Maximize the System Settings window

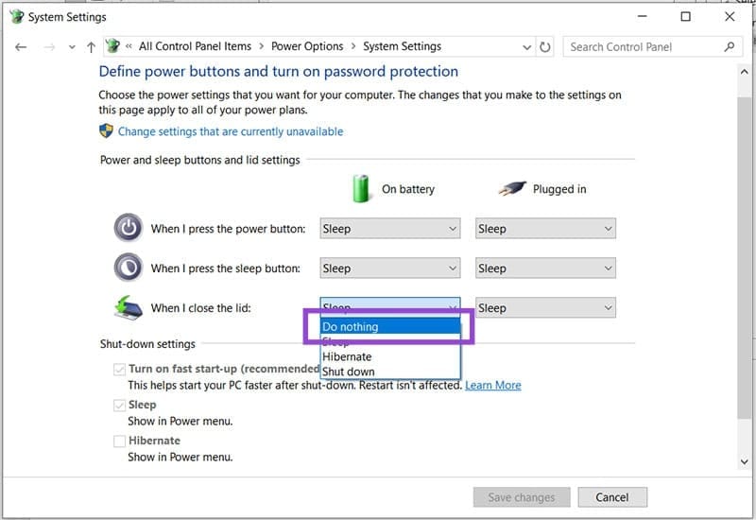[x=686, y=16]
